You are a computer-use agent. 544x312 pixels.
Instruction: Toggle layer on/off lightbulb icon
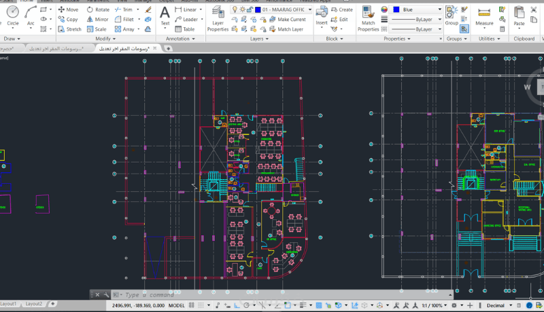235,9
